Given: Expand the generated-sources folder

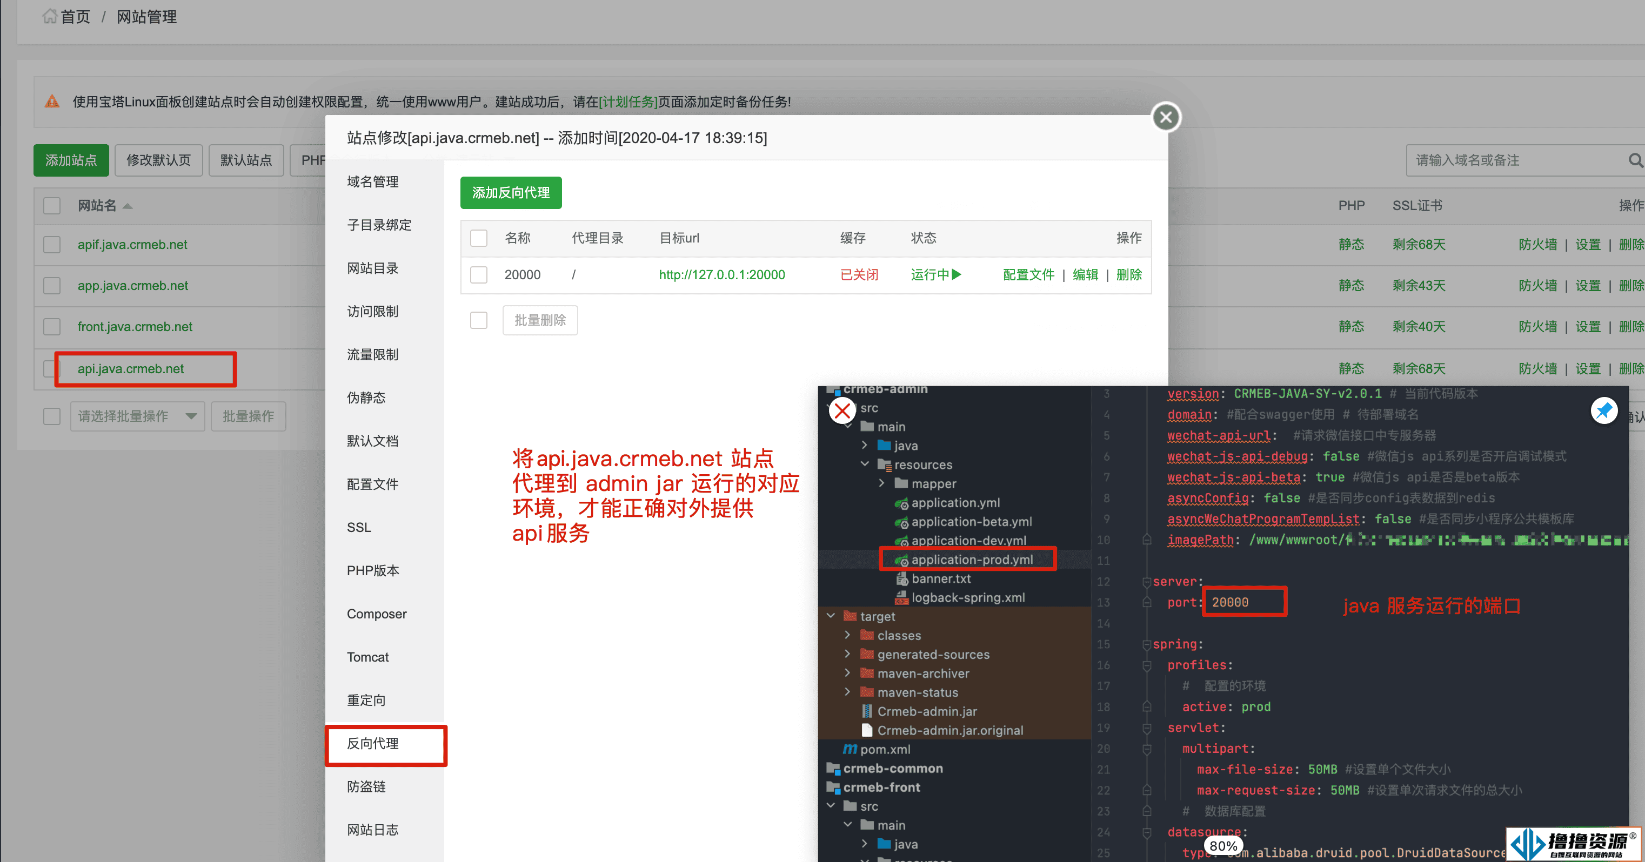Looking at the screenshot, I should pyautogui.click(x=847, y=655).
